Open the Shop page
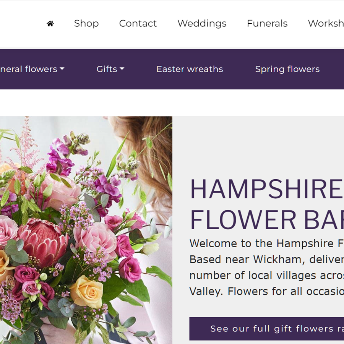 (x=86, y=23)
